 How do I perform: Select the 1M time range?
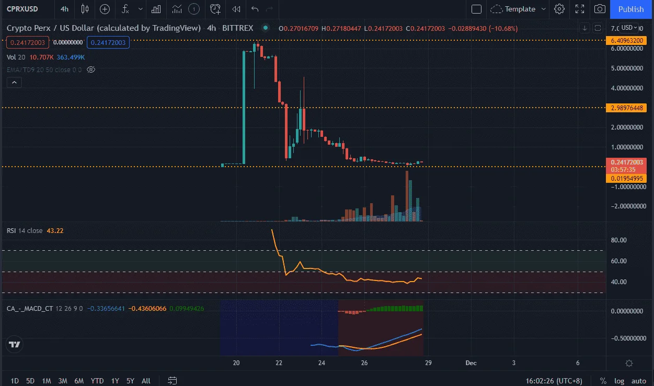(x=47, y=381)
